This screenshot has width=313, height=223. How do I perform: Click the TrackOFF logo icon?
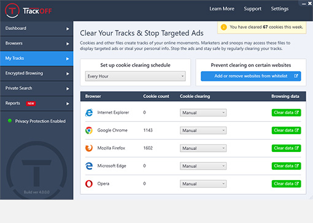[x=12, y=10]
